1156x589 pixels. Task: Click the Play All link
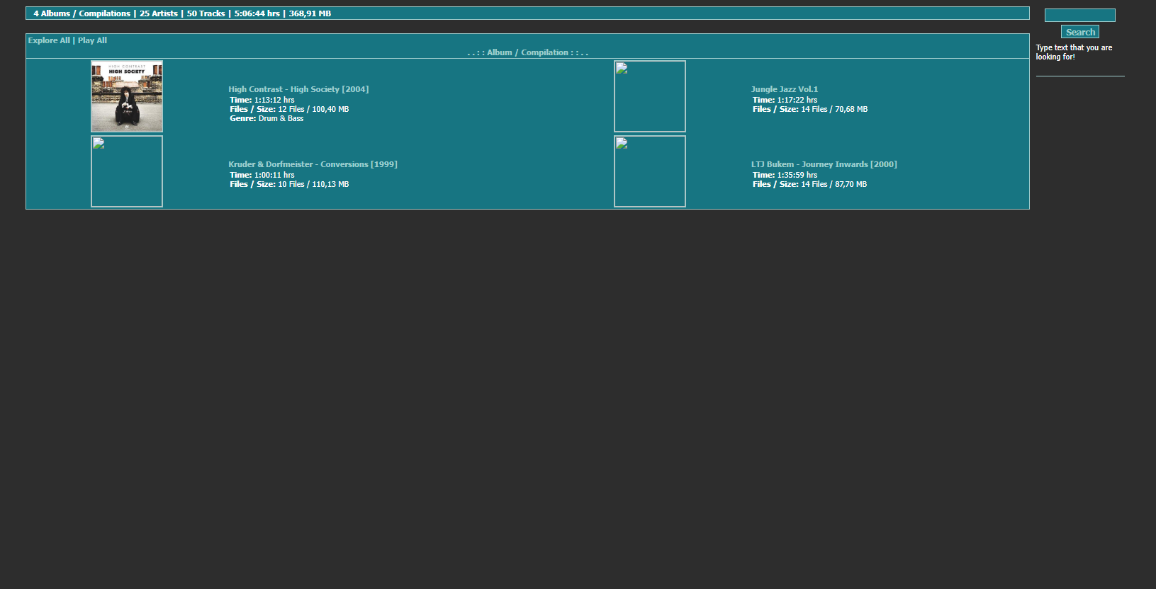coord(92,40)
